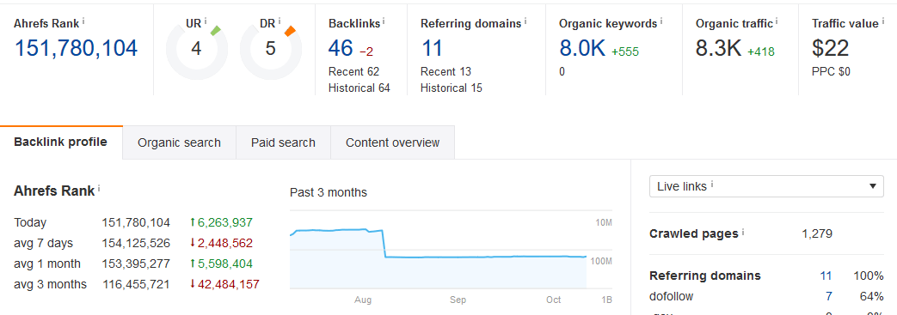Switch to the Organic search tab
897x315 pixels.
coord(179,142)
